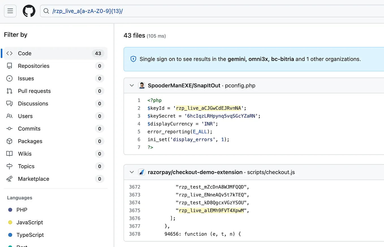The height and width of the screenshot is (247, 384).
Task: Open the hamburger navigation menu
Action: point(10,11)
